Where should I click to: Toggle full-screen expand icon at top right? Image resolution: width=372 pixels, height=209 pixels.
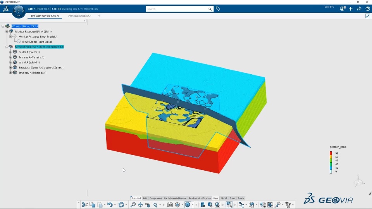point(368,16)
